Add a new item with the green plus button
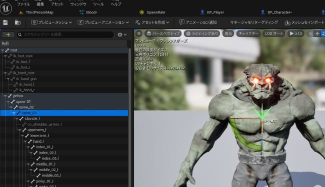The image size is (325, 187). click(x=8, y=34)
